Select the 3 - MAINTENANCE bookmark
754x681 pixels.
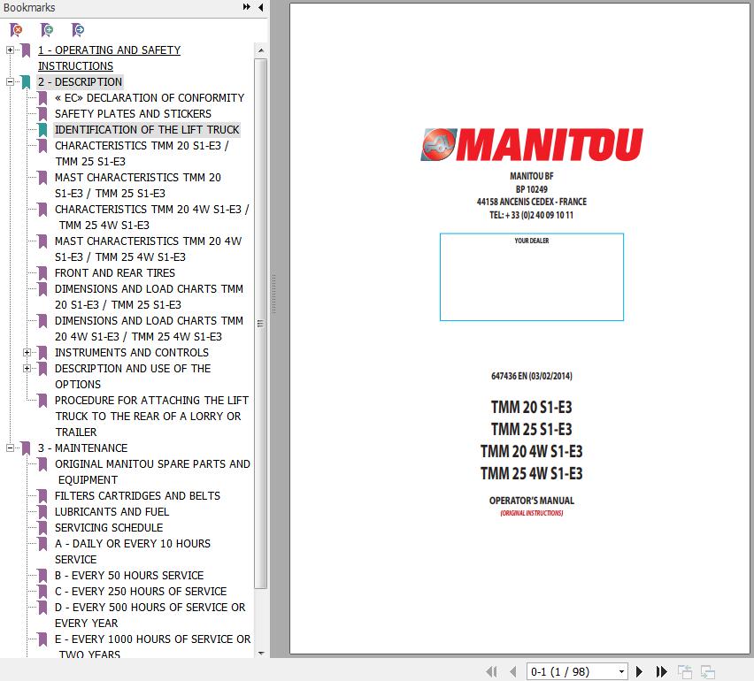coord(82,448)
